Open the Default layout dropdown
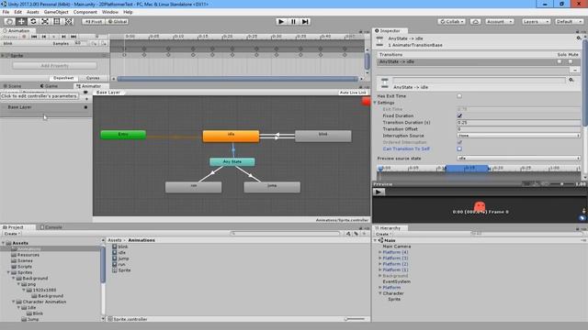 tap(569, 22)
